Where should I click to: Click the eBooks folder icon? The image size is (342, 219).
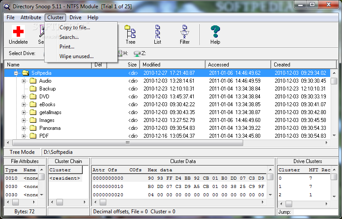click(33, 104)
